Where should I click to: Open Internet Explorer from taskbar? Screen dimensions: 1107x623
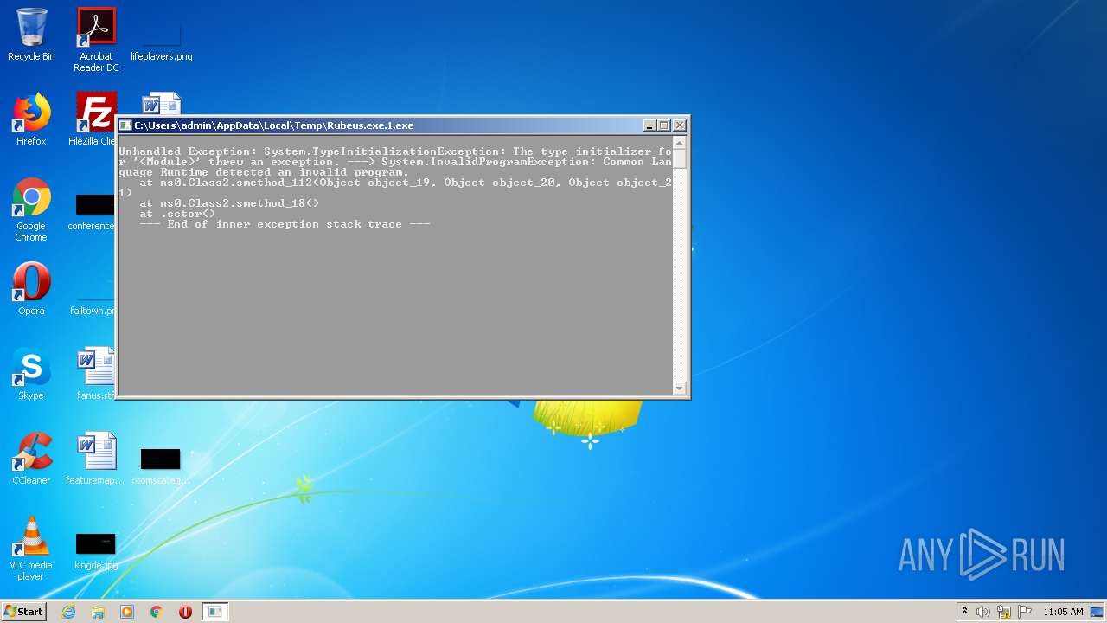pyautogui.click(x=68, y=612)
